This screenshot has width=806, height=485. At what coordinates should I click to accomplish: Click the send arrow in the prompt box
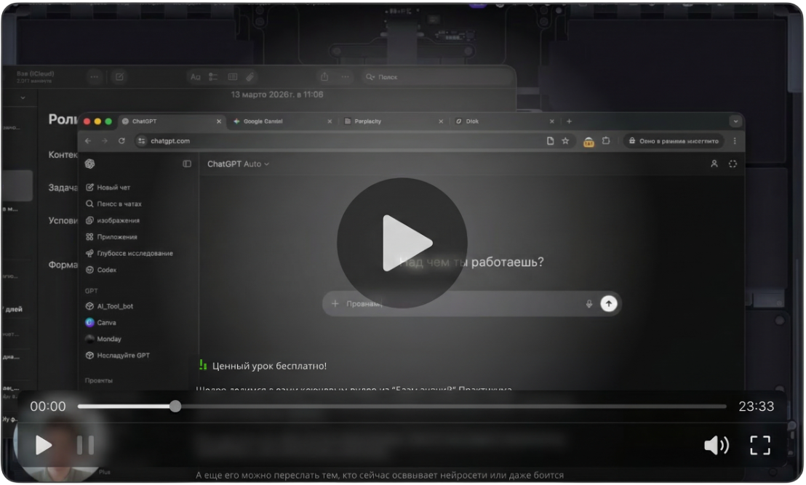(609, 304)
